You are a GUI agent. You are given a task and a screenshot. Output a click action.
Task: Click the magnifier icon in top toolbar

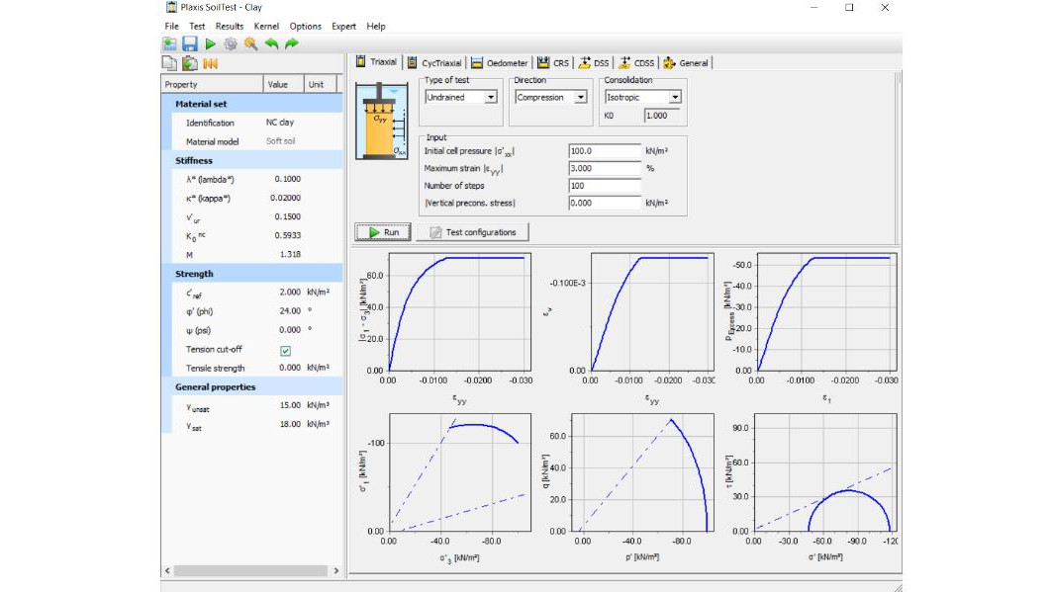[250, 44]
